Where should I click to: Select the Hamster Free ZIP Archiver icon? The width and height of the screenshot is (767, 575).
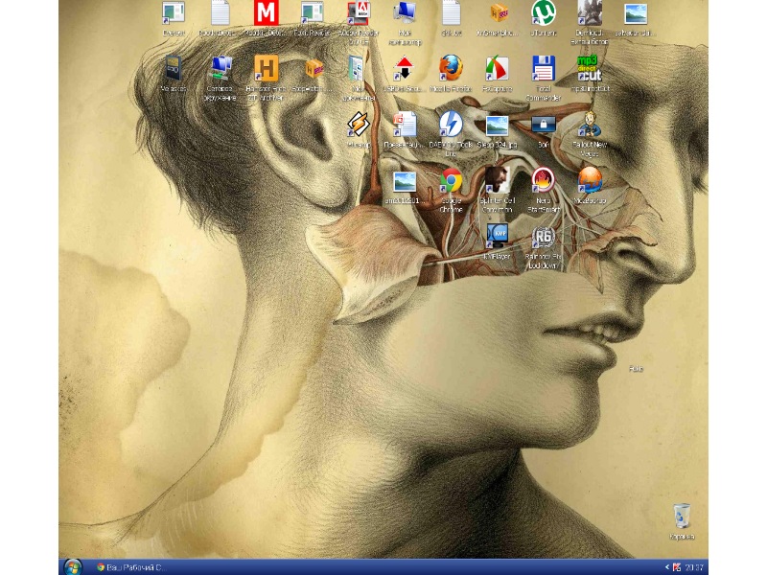point(266,68)
